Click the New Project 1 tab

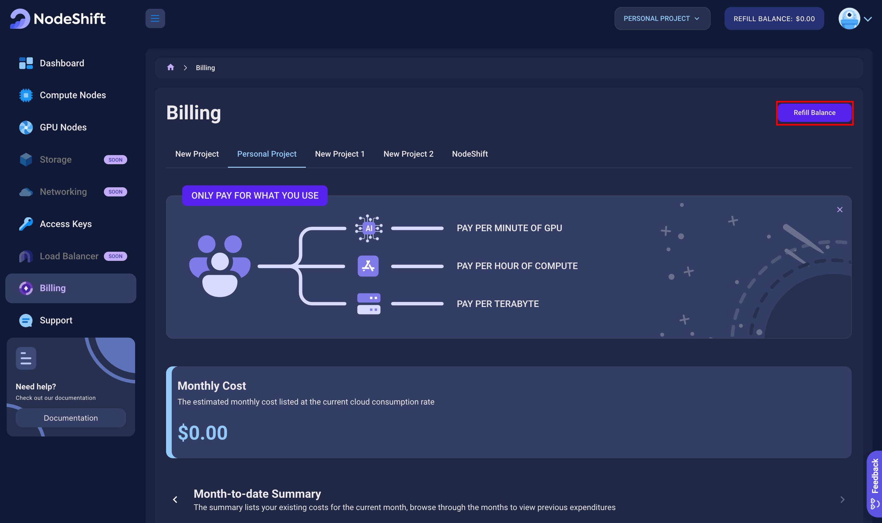(339, 154)
